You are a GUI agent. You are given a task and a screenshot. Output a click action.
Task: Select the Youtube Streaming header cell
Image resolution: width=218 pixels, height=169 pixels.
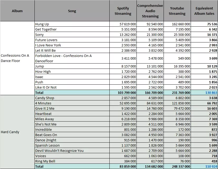click(x=177, y=11)
